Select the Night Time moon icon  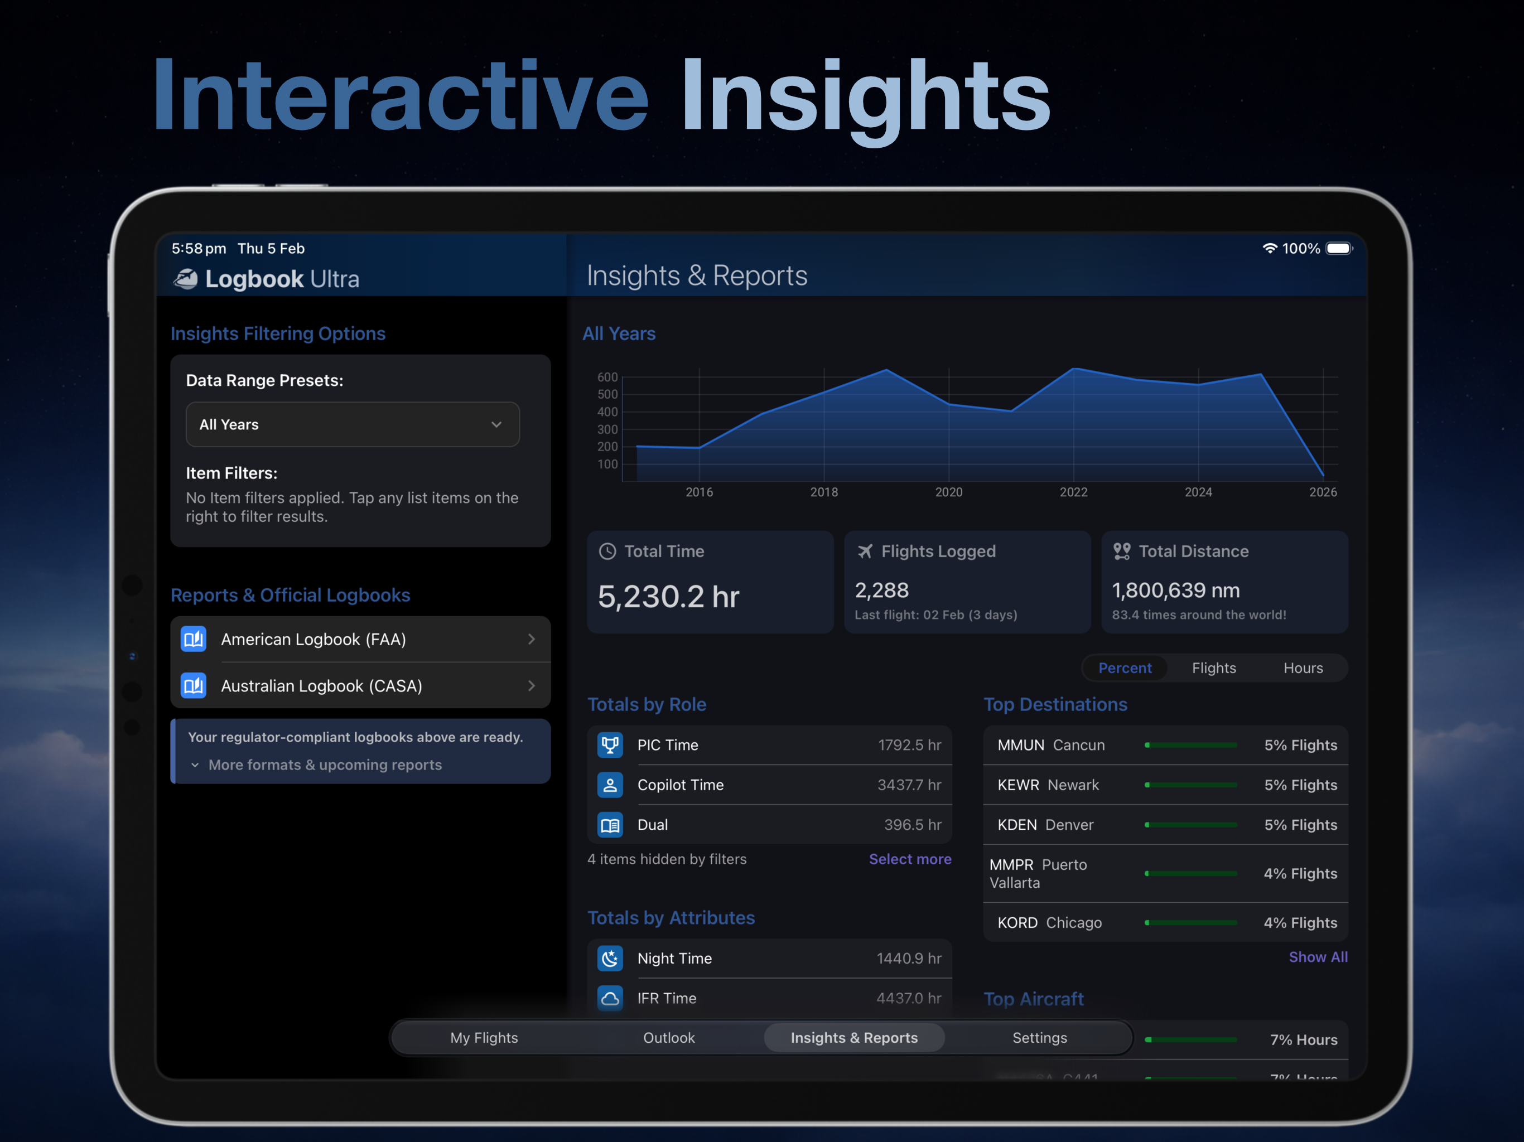[x=610, y=959]
